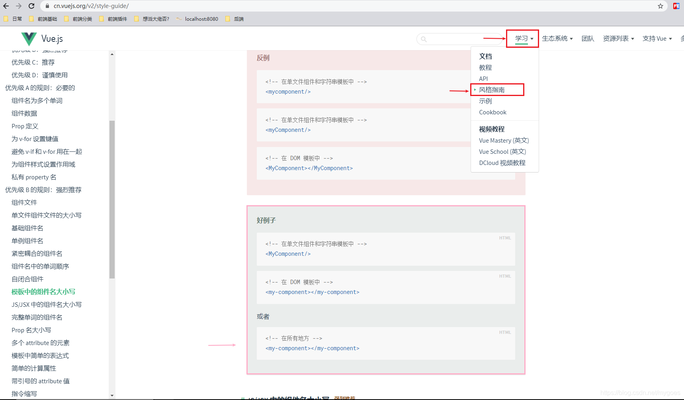Expand the 学习 dropdown menu

[x=522, y=38]
